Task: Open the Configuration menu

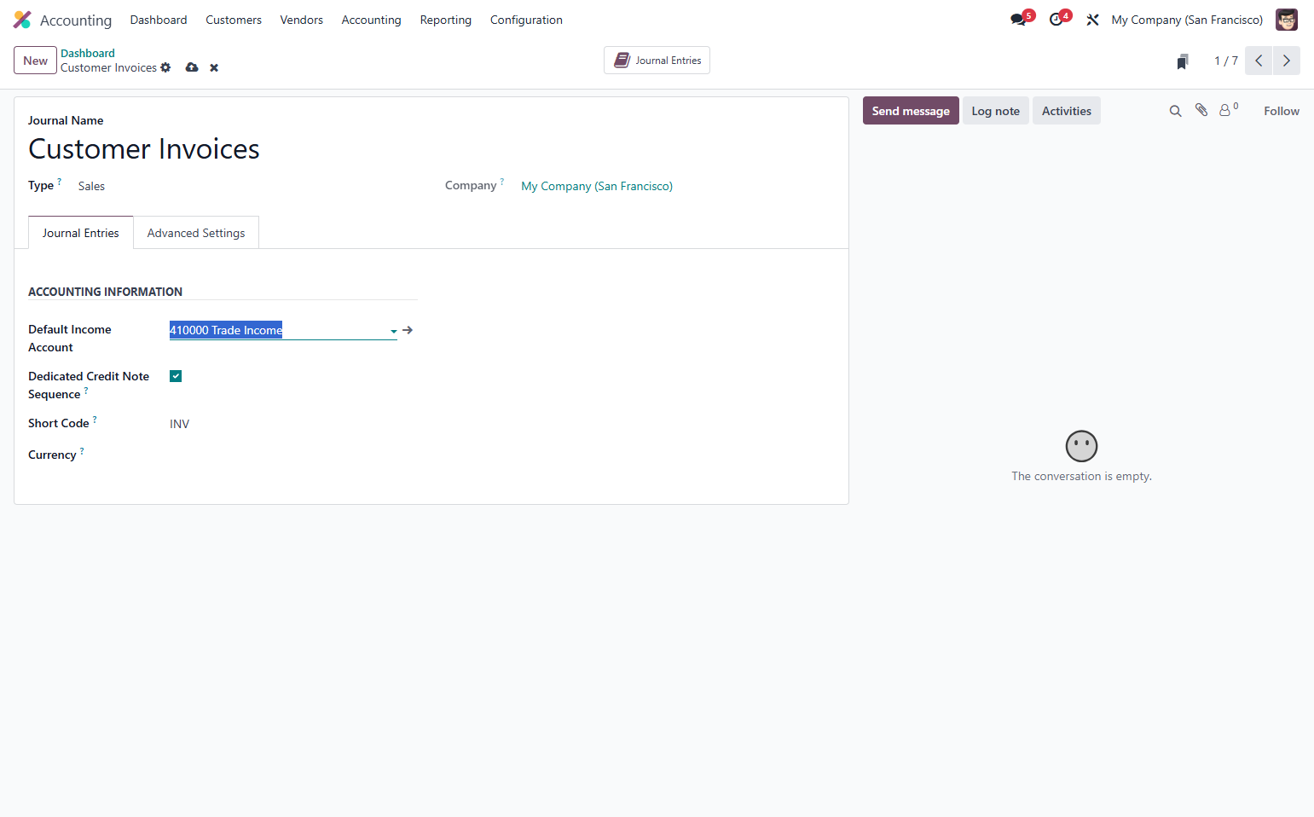Action: (526, 20)
